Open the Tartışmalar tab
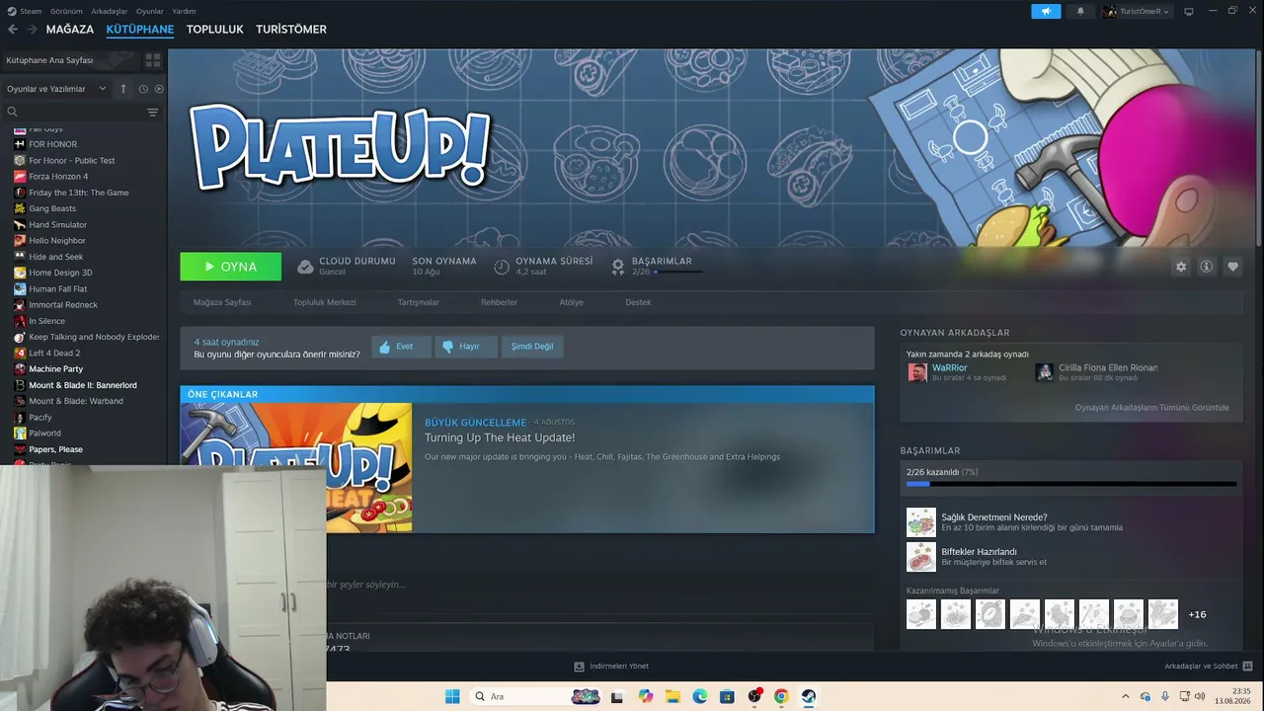The width and height of the screenshot is (1264, 711). point(419,302)
